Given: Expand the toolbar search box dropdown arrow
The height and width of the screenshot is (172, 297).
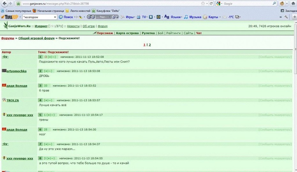Looking at the screenshot, I should click(55, 17).
